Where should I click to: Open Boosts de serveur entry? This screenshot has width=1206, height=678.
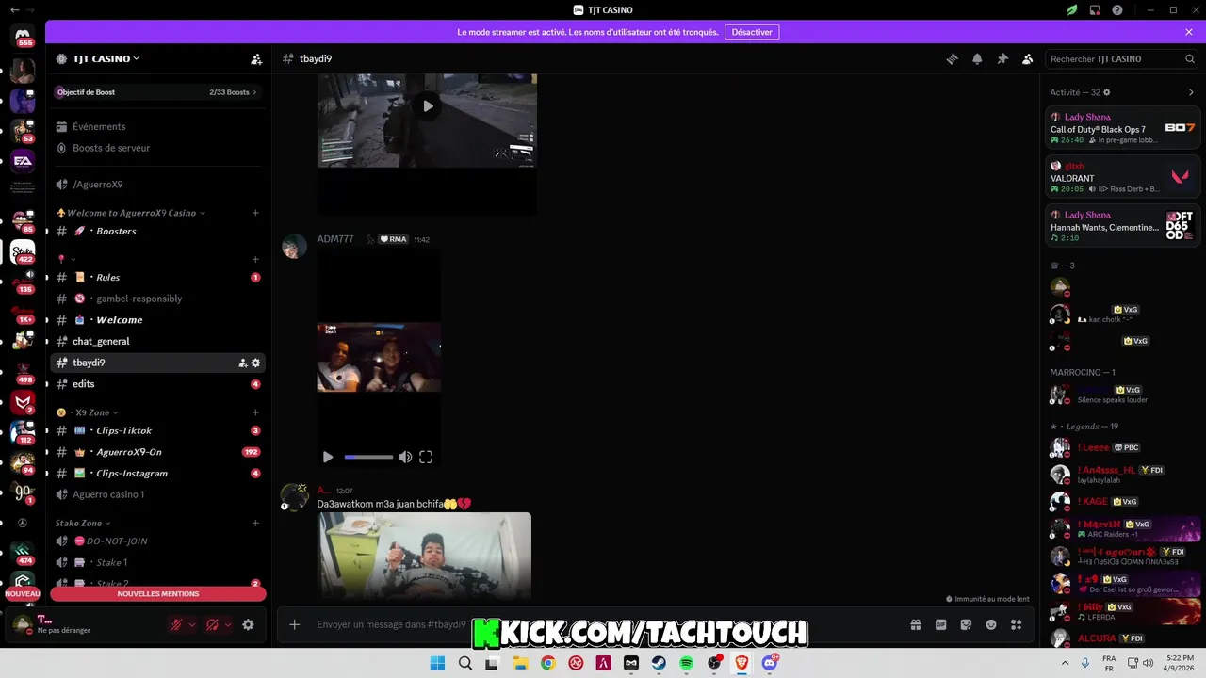pyautogui.click(x=157, y=148)
